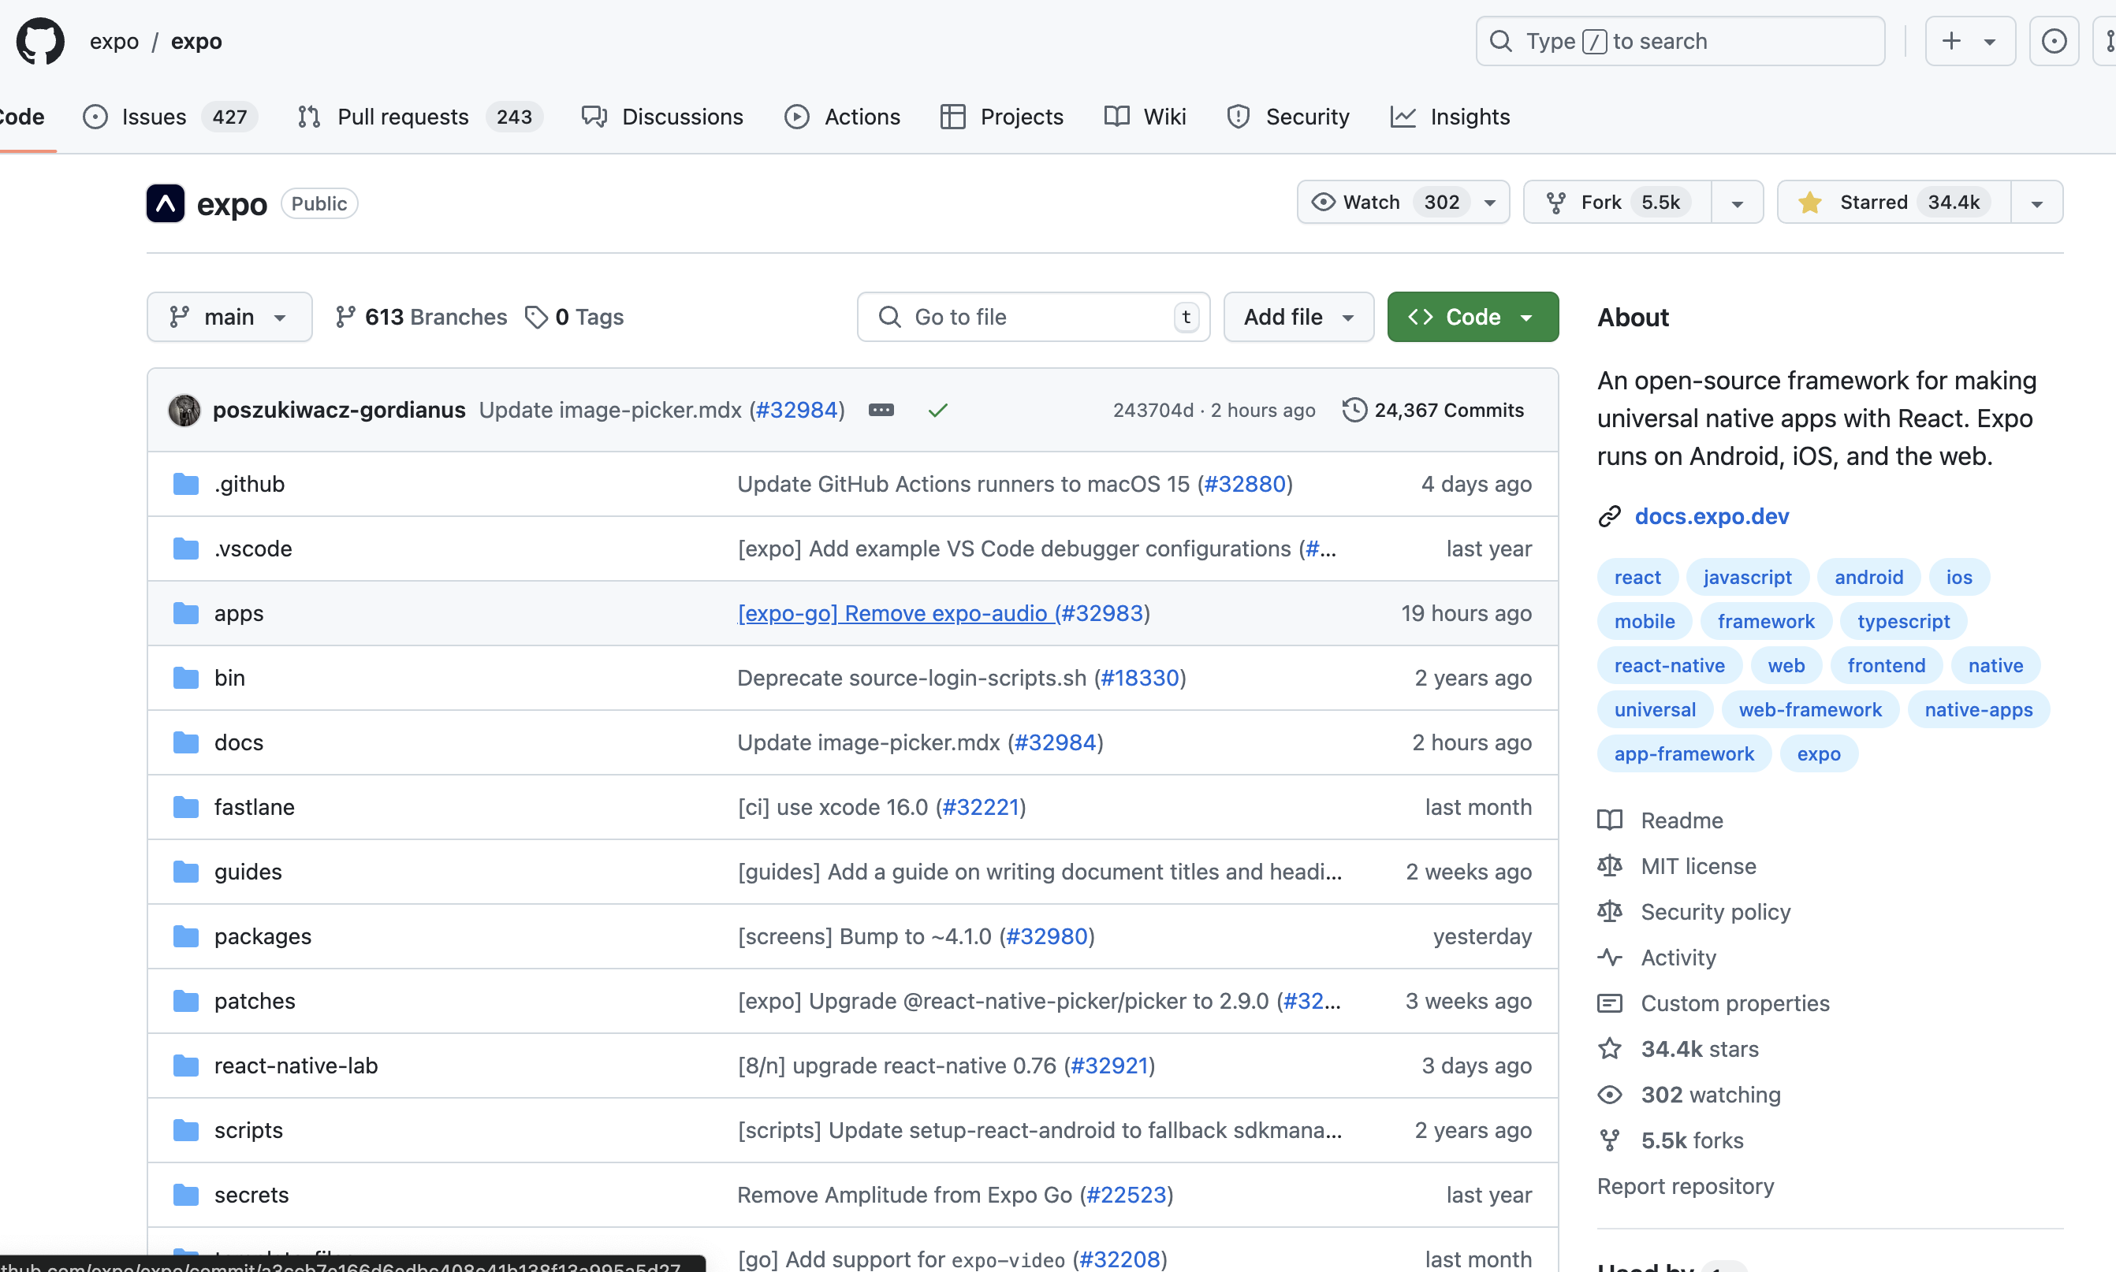Open the docs.expo.dev link
The width and height of the screenshot is (2116, 1272).
pyautogui.click(x=1712, y=516)
